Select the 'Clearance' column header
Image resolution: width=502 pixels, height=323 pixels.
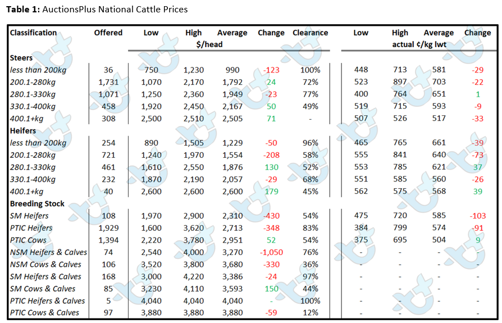pyautogui.click(x=310, y=33)
